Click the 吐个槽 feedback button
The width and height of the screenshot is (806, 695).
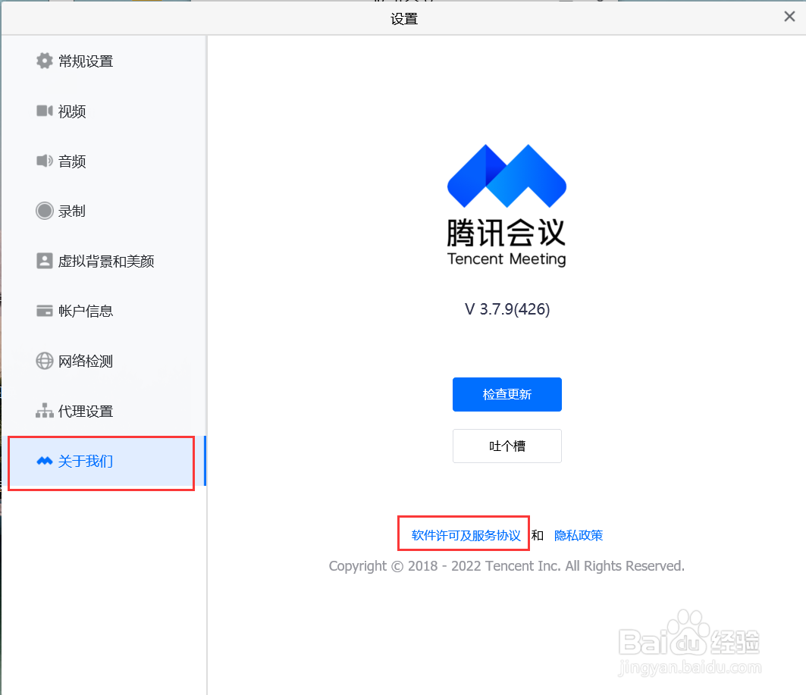pos(506,446)
